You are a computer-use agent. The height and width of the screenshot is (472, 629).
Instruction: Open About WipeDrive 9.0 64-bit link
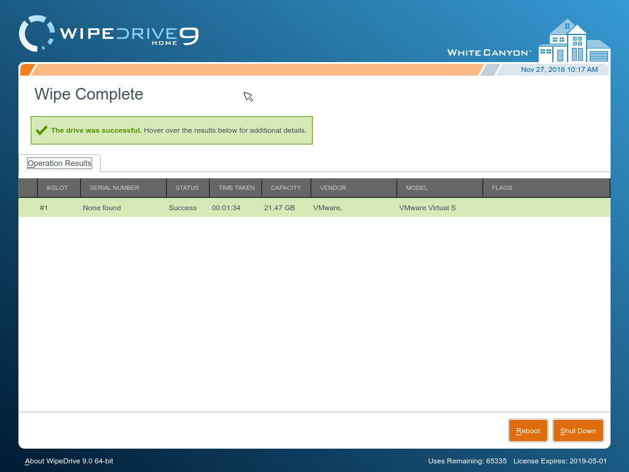[x=69, y=461]
